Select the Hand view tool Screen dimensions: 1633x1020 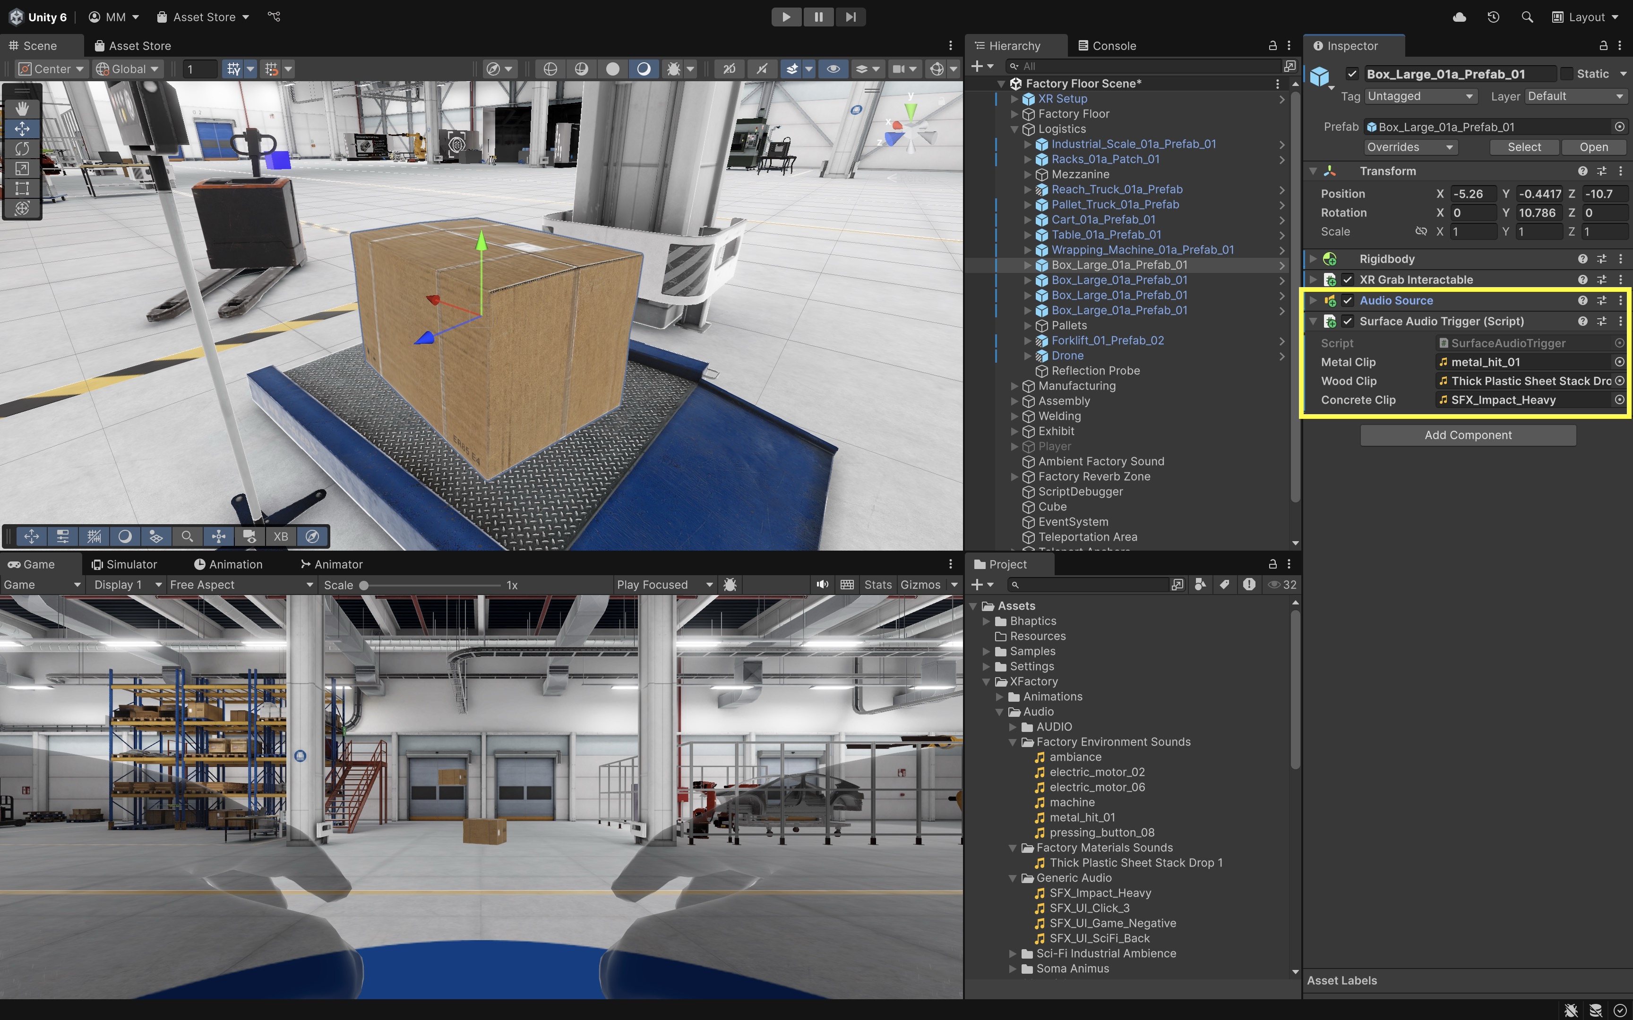22,108
